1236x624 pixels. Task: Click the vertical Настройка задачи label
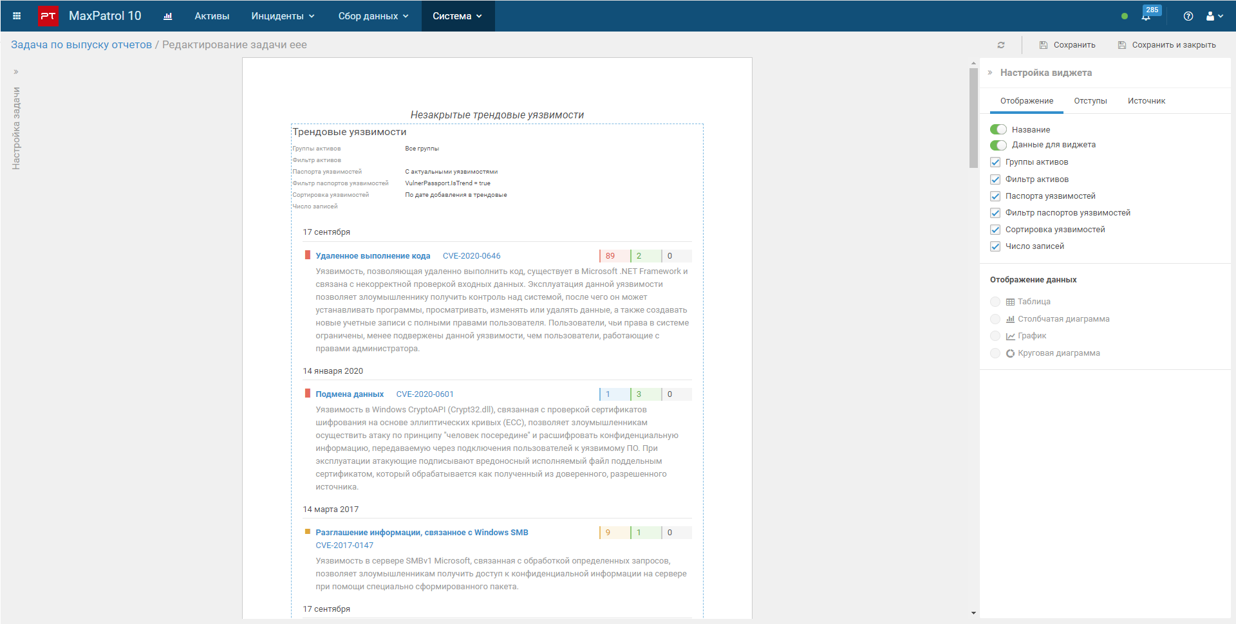(x=16, y=129)
